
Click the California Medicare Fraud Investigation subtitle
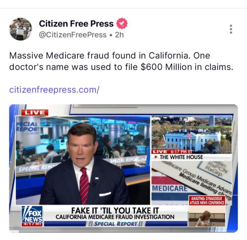(115, 217)
